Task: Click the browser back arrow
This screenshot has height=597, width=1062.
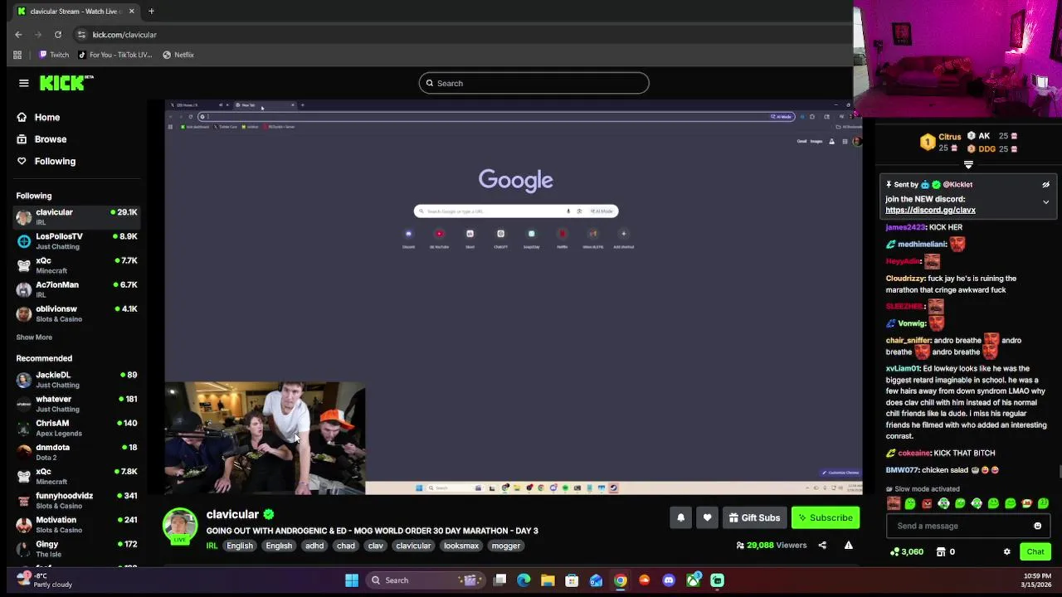Action: coord(18,35)
